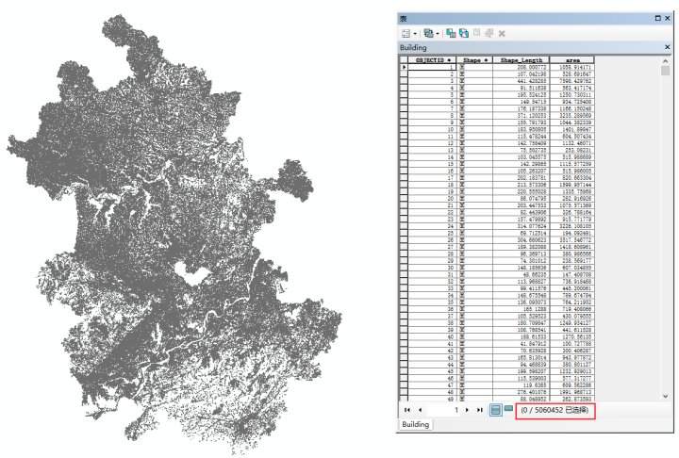Viewport: 679px width, 458px height.
Task: Click the building footprints map on left
Action: click(x=174, y=234)
